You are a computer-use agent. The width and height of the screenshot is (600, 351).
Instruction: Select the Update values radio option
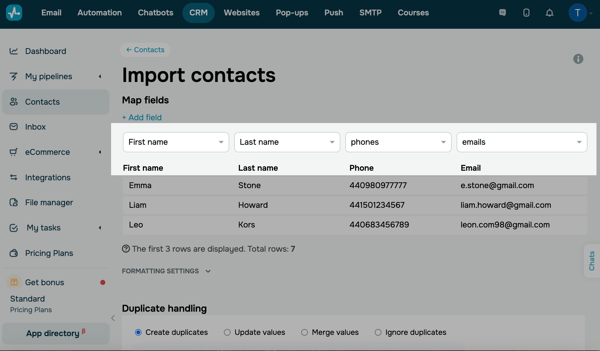227,332
